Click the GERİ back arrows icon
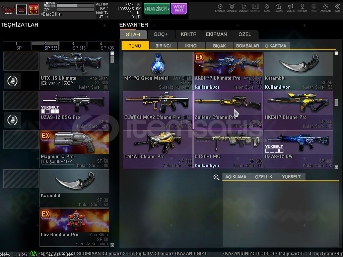 click(337, 8)
